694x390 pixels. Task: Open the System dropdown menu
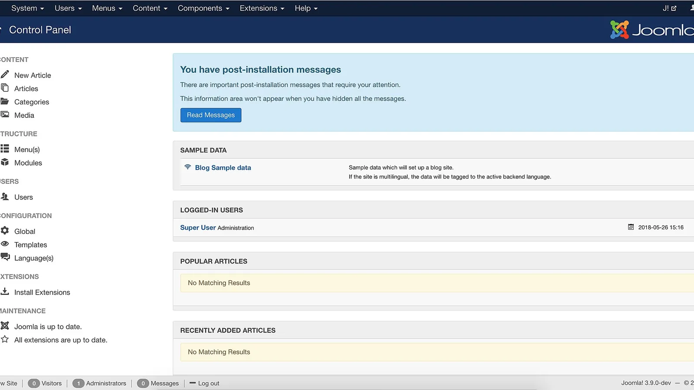(x=27, y=8)
